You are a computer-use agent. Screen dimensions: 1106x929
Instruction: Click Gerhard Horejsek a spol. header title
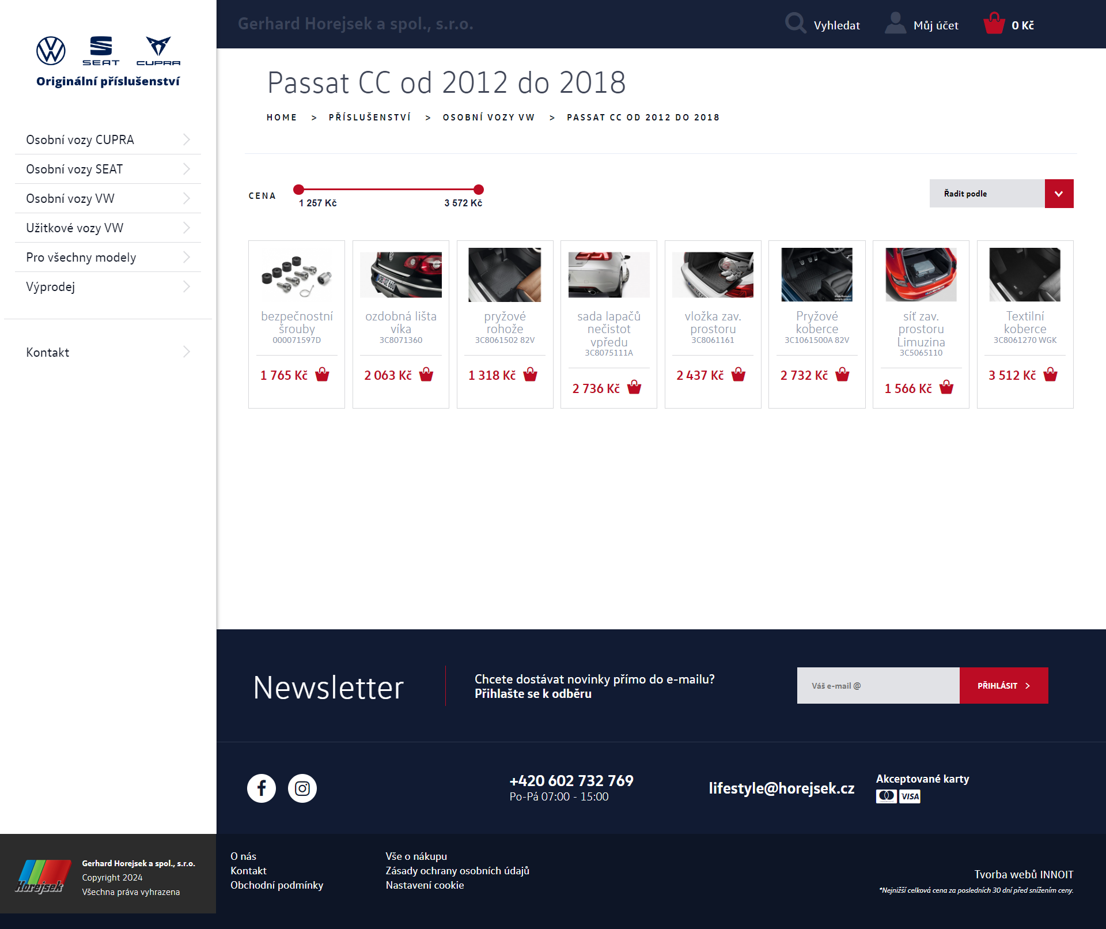355,24
